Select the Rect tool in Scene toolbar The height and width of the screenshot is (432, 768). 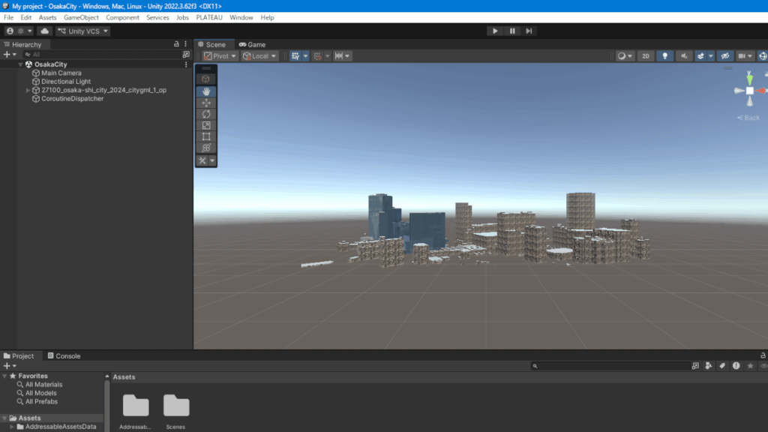[x=206, y=137]
